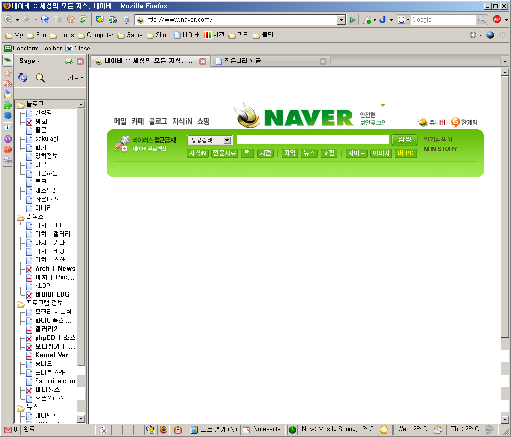Open the Shop bookmarks folder

click(158, 35)
